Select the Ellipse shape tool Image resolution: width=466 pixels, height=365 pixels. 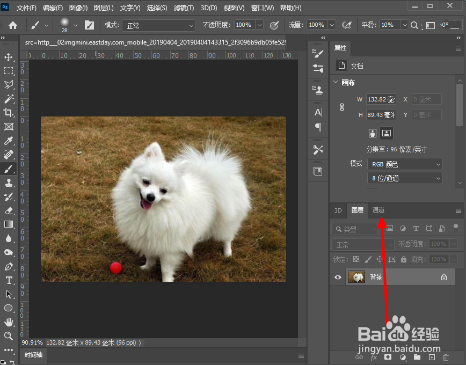coord(9,308)
